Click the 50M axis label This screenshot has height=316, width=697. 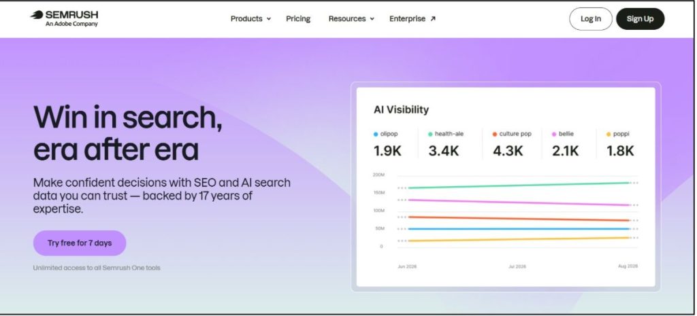tap(380, 228)
